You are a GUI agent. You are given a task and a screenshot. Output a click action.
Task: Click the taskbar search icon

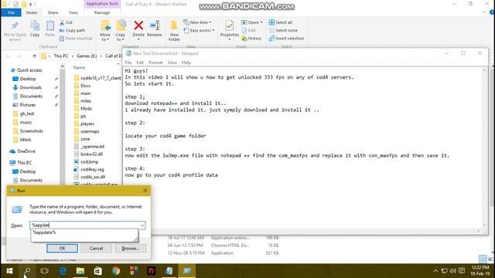(x=27, y=271)
